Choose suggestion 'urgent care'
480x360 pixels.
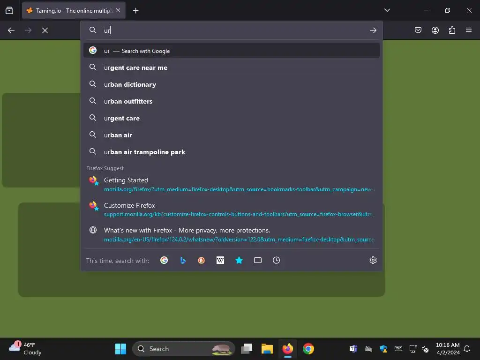(232, 118)
